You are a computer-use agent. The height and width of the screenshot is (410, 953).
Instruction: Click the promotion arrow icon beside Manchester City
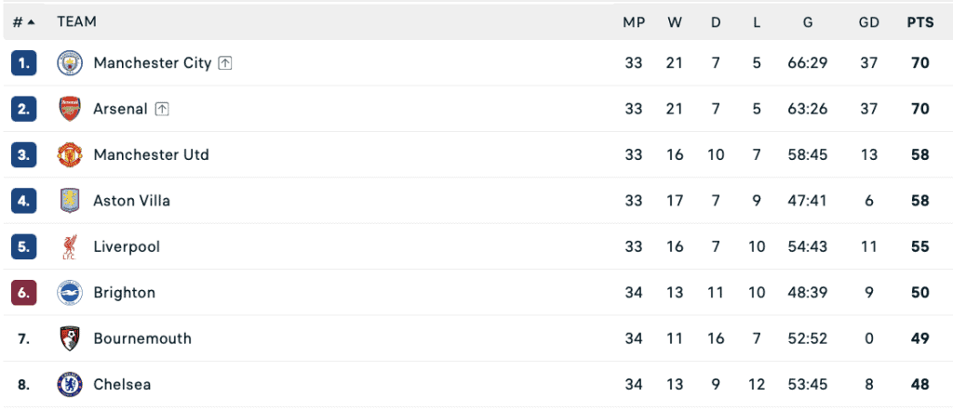pos(225,63)
